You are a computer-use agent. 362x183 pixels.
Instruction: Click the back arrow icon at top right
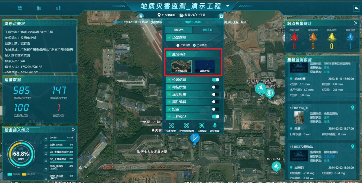356,8
